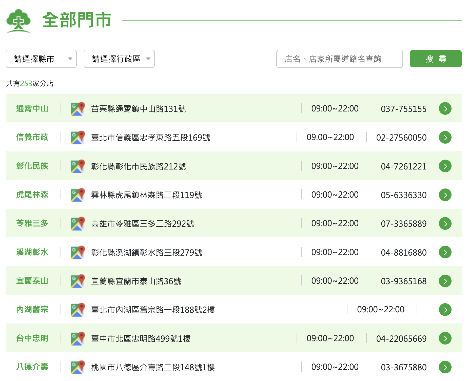Click the green tree pharmacy logo
Image resolution: width=468 pixels, height=381 pixels.
tap(18, 21)
